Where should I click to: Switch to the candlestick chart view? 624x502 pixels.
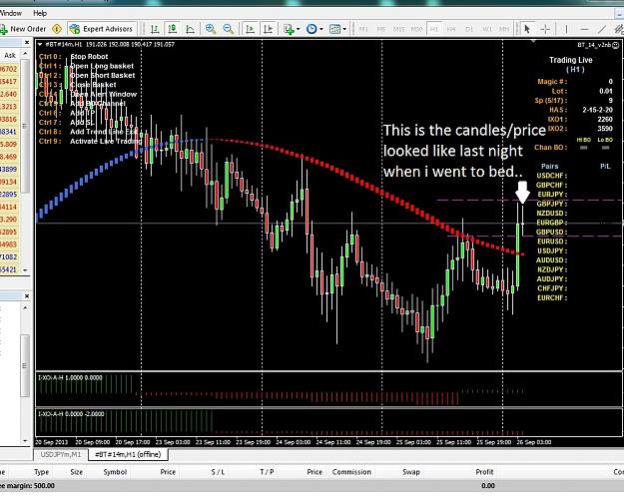[173, 29]
